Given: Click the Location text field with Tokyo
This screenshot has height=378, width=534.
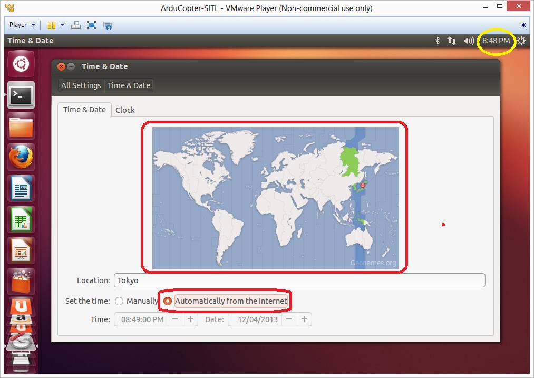Looking at the screenshot, I should point(299,280).
